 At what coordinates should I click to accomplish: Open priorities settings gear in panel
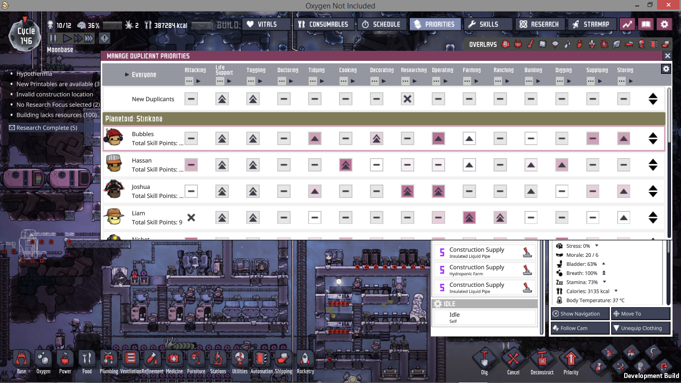point(666,69)
